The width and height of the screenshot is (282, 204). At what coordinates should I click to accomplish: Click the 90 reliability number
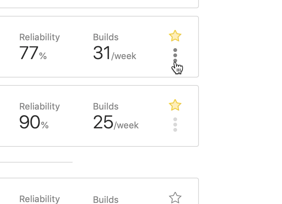click(x=30, y=123)
